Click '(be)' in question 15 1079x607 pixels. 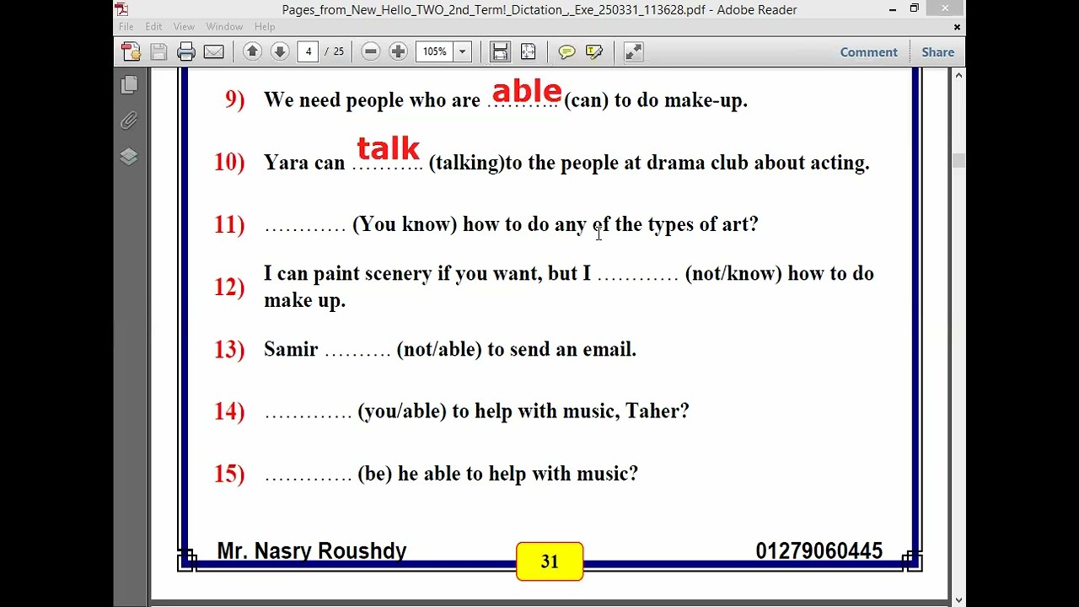(375, 474)
